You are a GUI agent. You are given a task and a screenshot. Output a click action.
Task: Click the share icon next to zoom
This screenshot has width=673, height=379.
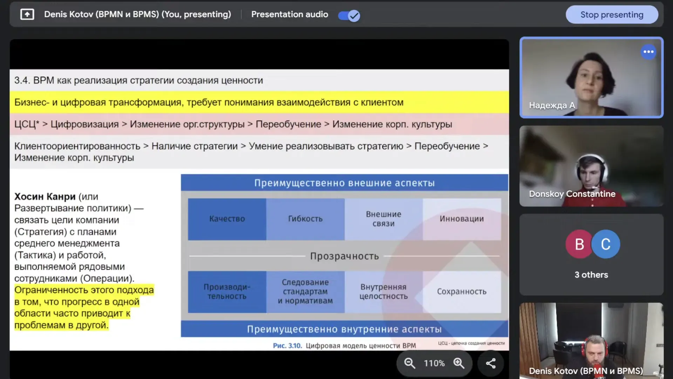491,363
